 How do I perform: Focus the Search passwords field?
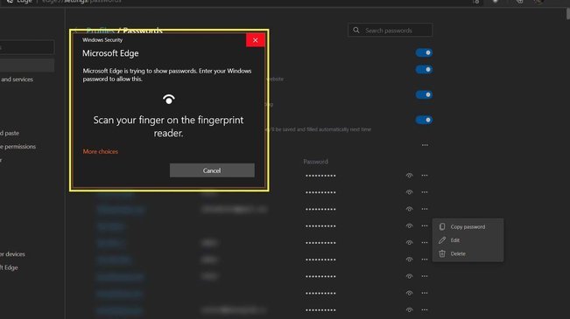point(390,30)
